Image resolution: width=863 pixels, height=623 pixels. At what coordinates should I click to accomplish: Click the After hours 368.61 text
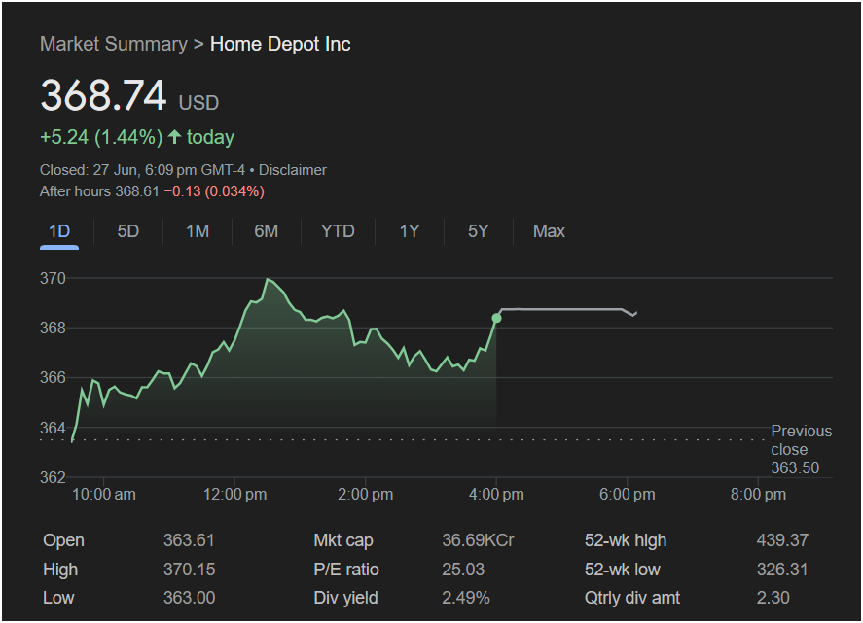(x=99, y=191)
